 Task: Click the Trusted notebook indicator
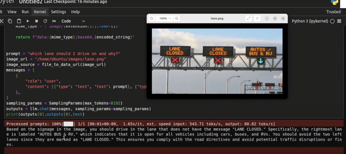(x=333, y=12)
